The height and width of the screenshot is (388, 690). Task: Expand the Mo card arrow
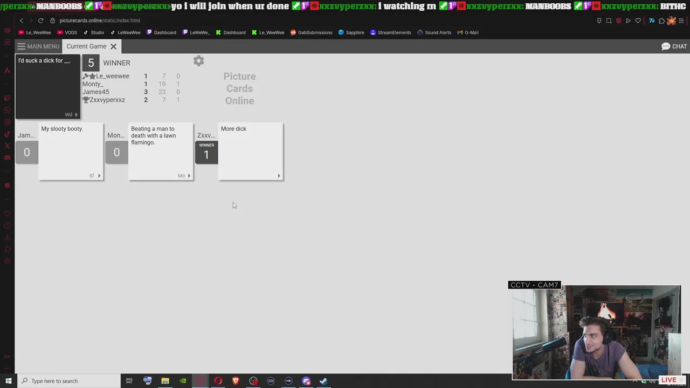click(x=189, y=176)
